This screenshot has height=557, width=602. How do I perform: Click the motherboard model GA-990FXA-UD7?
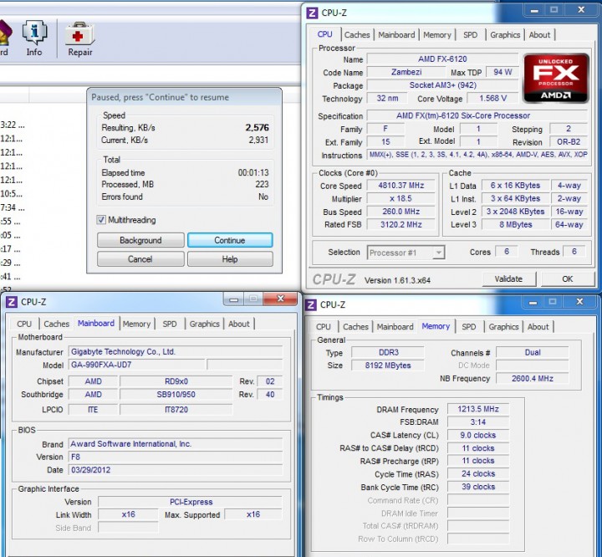pyautogui.click(x=136, y=365)
